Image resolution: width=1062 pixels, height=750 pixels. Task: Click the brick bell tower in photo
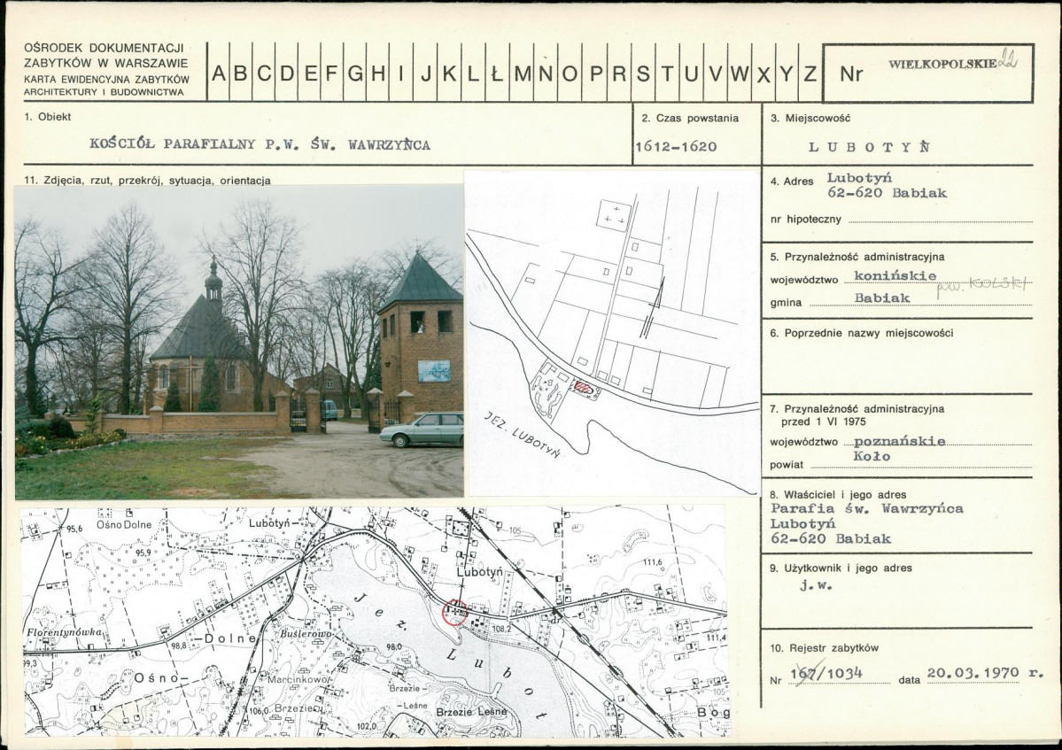422,336
